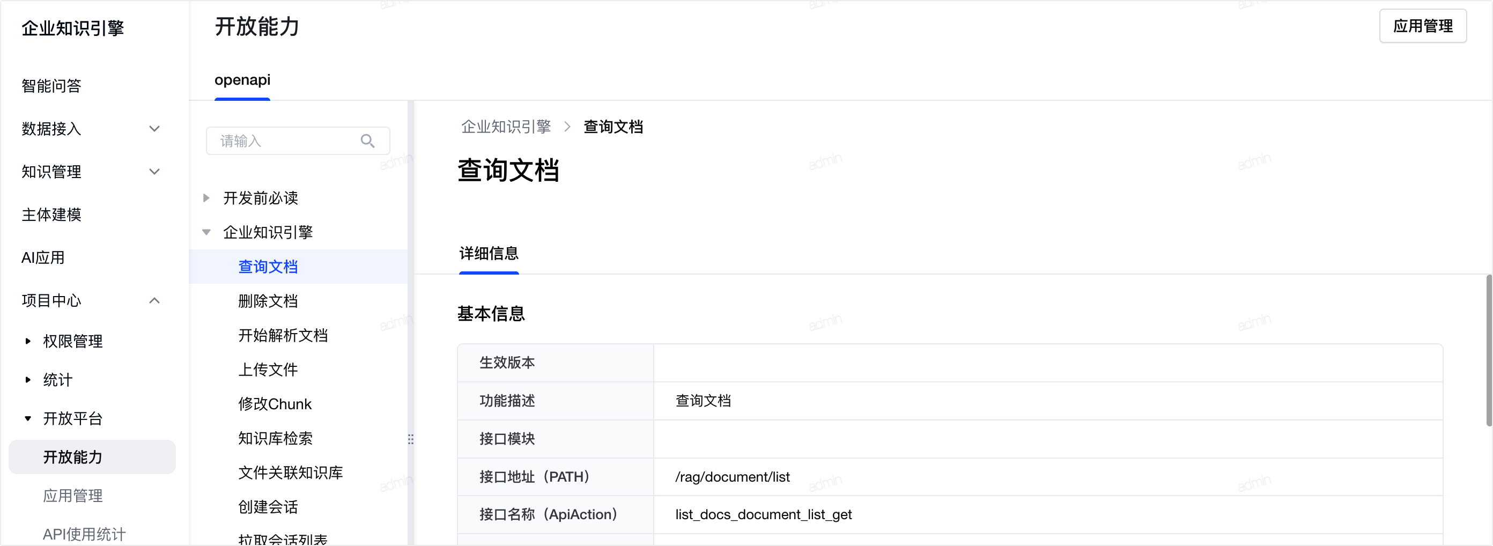
Task: Select 开放能力 in the sidebar
Action: 92,457
